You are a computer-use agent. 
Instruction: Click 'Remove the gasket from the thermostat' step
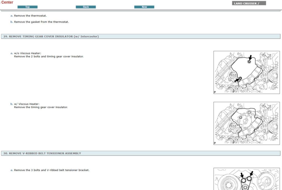click(41, 22)
